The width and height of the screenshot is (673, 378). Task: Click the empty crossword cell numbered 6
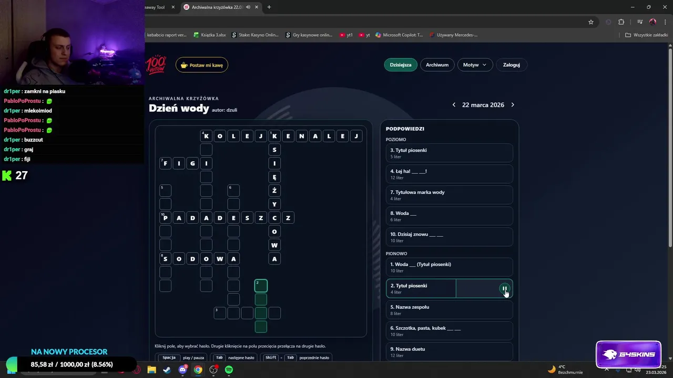[233, 190]
